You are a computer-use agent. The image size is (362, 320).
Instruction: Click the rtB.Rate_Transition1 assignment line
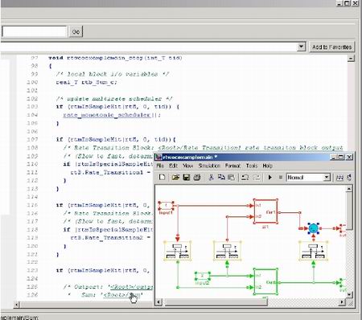(x=110, y=172)
